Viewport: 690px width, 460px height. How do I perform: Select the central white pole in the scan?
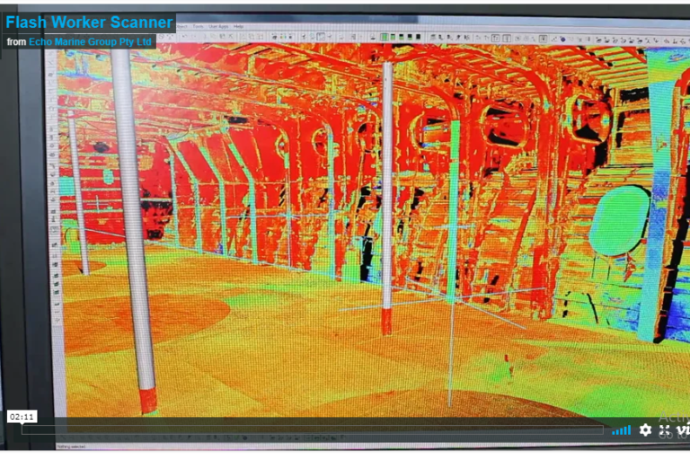pyautogui.click(x=387, y=180)
